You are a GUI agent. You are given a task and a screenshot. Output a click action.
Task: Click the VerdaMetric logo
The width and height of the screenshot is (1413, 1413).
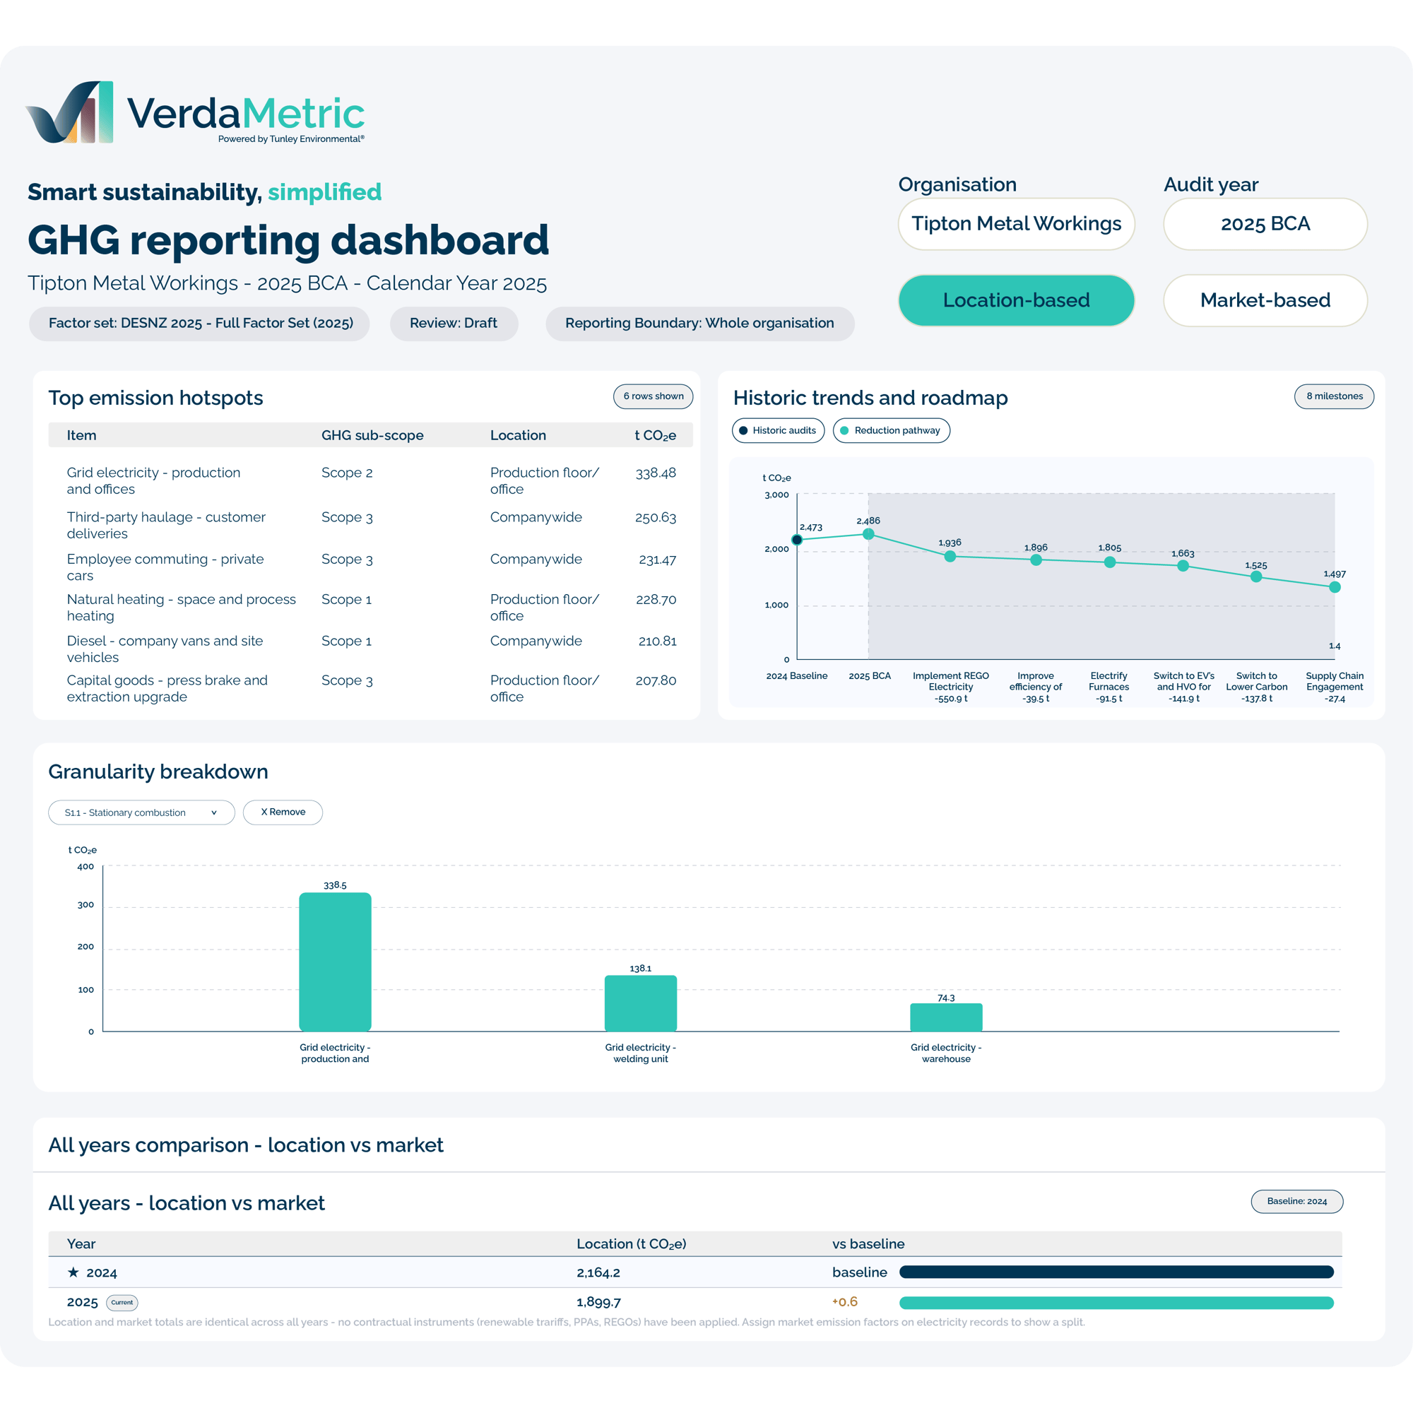[x=195, y=112]
